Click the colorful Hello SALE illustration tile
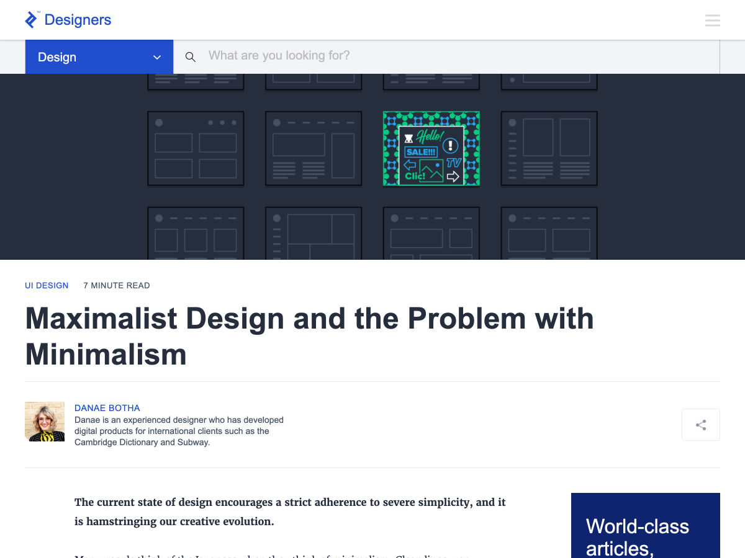This screenshot has width=745, height=558. tap(431, 149)
